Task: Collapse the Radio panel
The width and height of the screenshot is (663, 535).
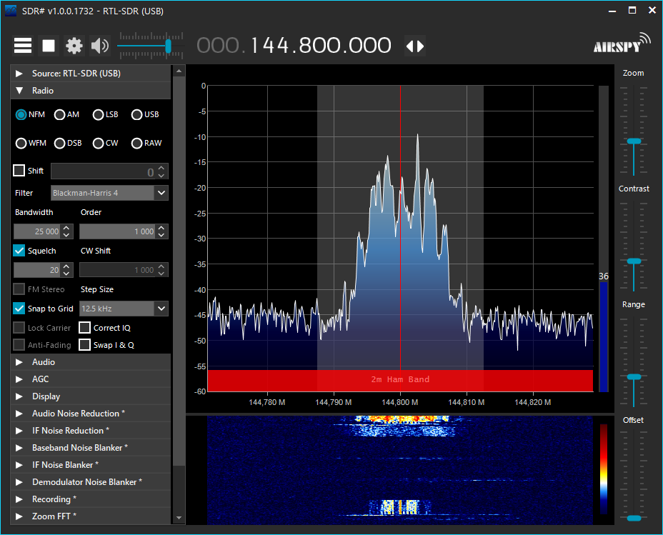Action: (x=91, y=91)
